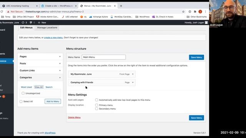Click the Version 5.6.1 footer text

point(199,133)
